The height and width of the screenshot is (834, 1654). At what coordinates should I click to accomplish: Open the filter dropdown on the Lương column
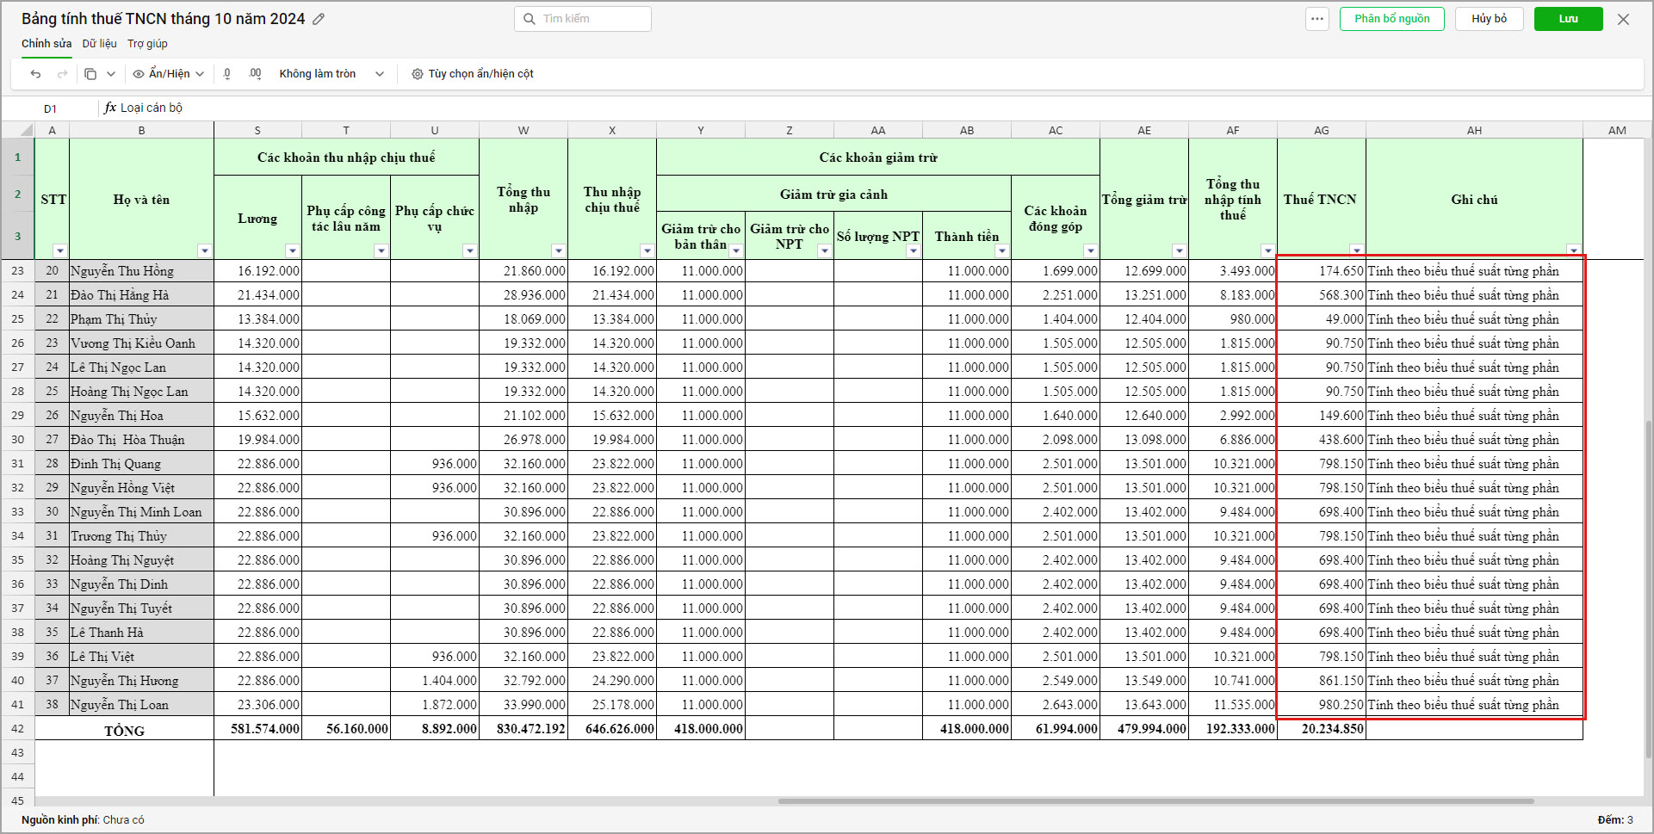pyautogui.click(x=292, y=250)
